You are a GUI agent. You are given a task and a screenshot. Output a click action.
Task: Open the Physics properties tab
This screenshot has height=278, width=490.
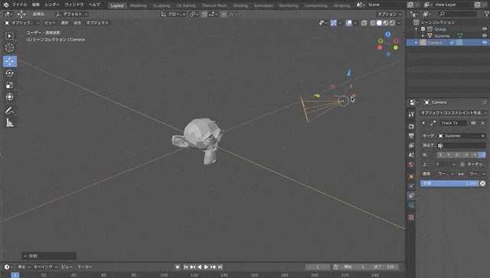point(411,186)
